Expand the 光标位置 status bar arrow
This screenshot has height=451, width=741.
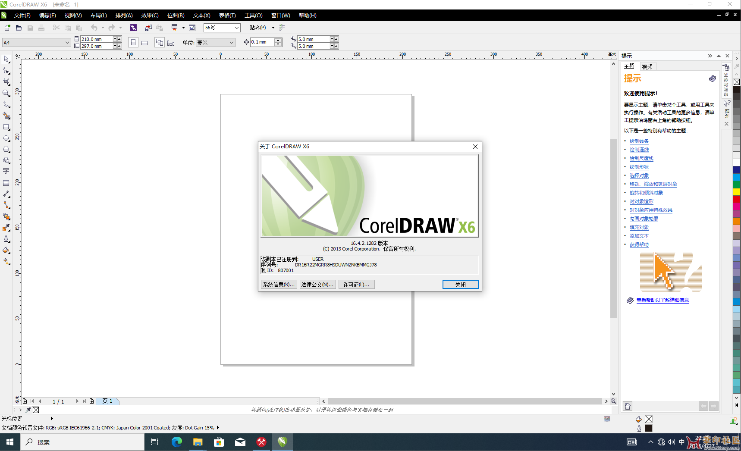[52, 418]
